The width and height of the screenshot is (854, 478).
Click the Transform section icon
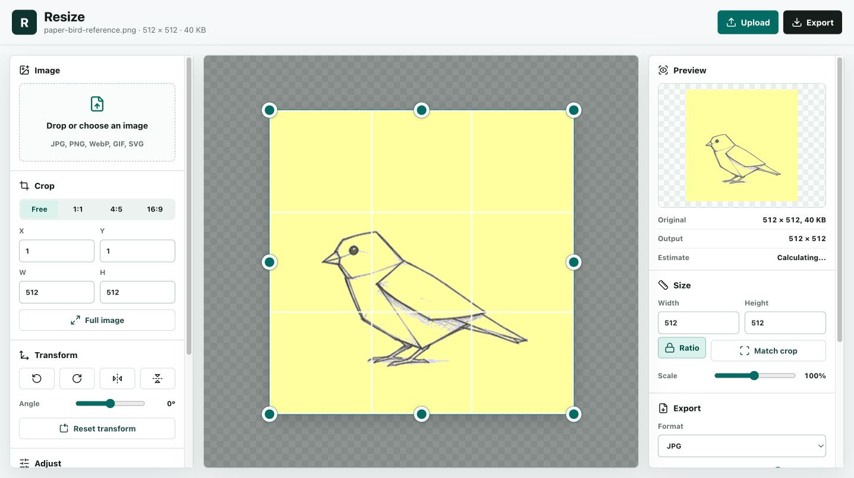tap(24, 355)
